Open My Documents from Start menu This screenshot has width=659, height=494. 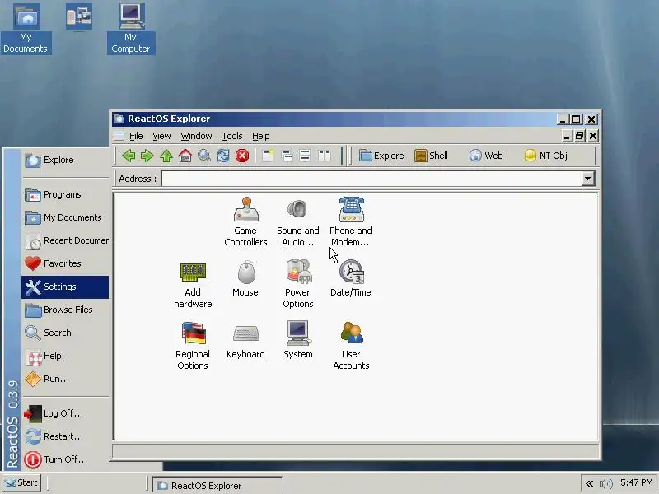point(65,217)
